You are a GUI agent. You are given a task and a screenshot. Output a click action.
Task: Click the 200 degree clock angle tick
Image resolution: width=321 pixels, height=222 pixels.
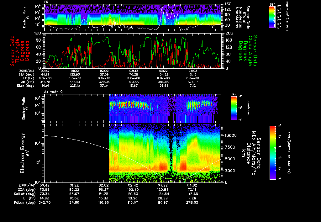coord(229,33)
